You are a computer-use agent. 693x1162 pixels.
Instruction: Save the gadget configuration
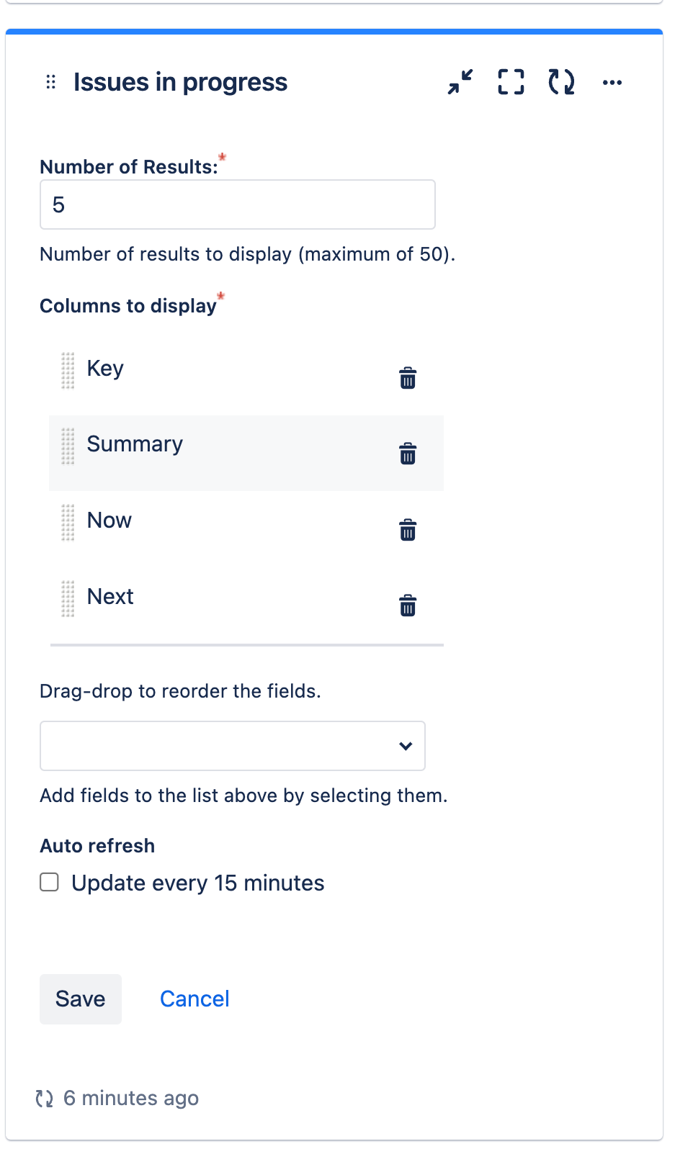point(80,999)
